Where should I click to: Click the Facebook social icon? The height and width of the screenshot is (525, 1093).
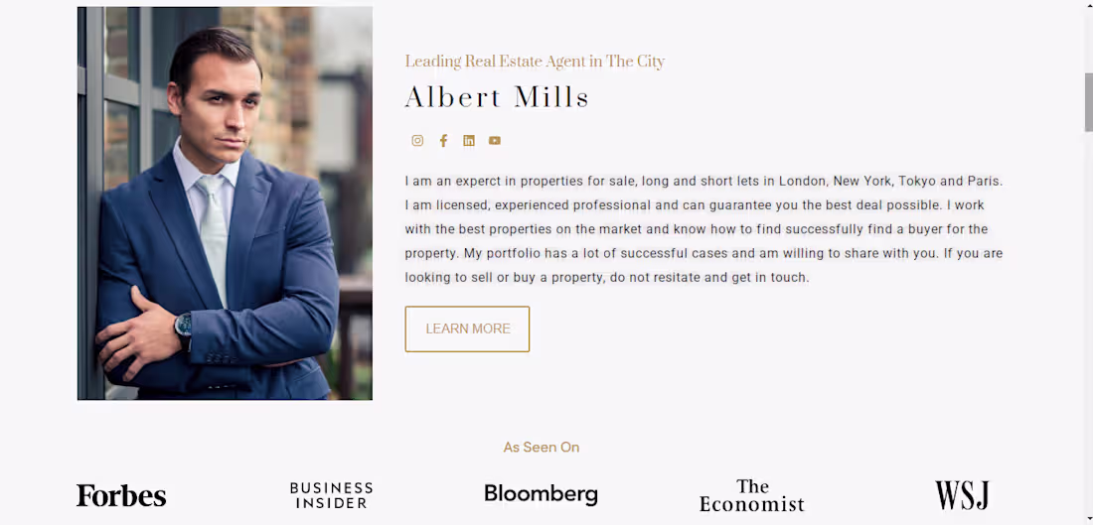coord(443,141)
